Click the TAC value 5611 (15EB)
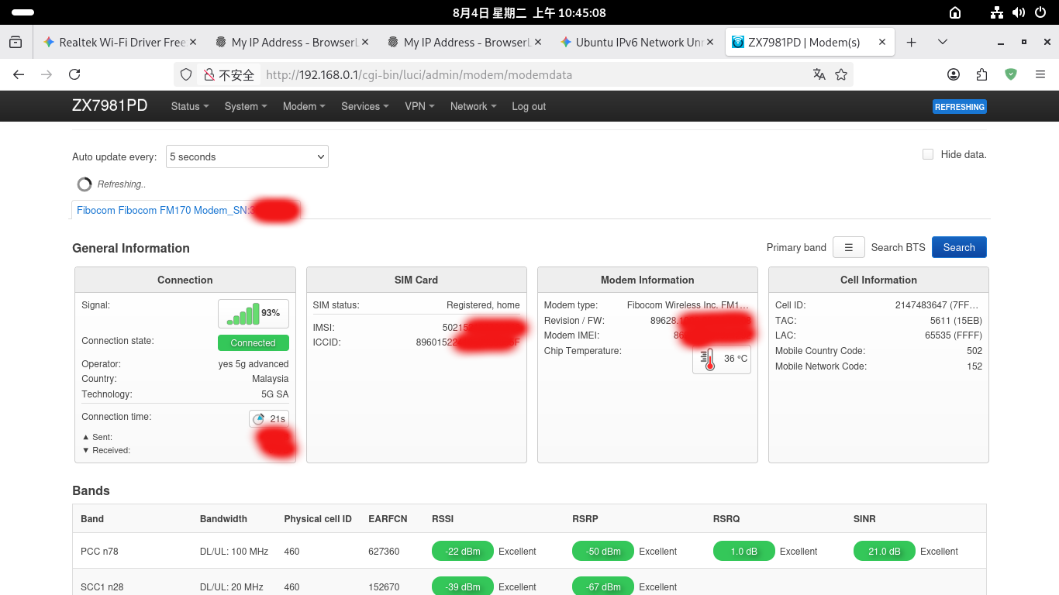1059x595 pixels. (956, 321)
